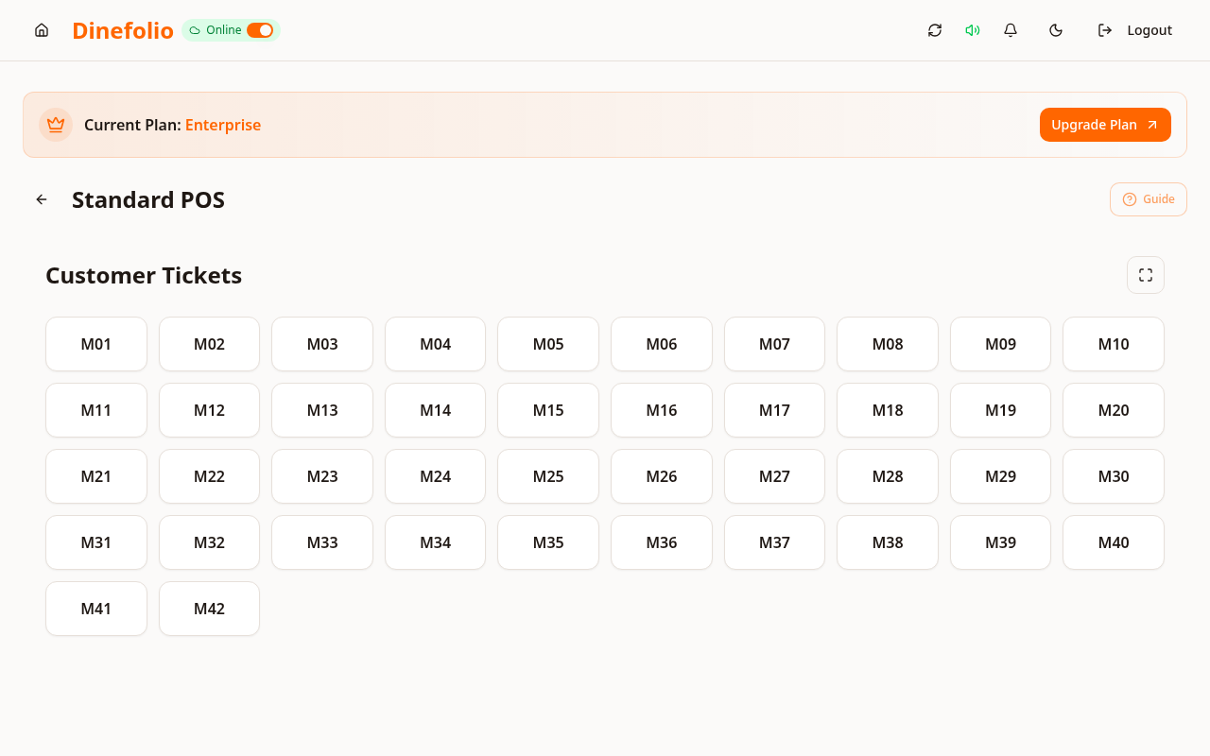Select ticket M17

tap(774, 410)
